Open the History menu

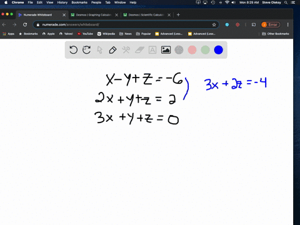tap(62, 2)
